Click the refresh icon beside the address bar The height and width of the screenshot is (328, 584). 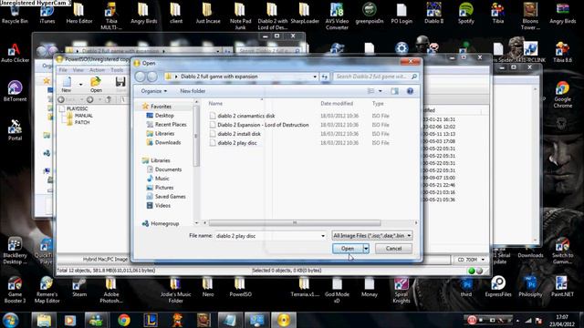pyautogui.click(x=325, y=77)
